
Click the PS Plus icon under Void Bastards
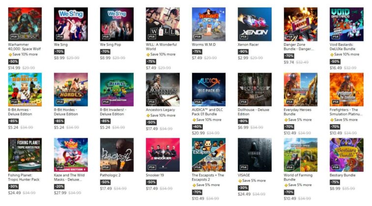click(x=332, y=55)
